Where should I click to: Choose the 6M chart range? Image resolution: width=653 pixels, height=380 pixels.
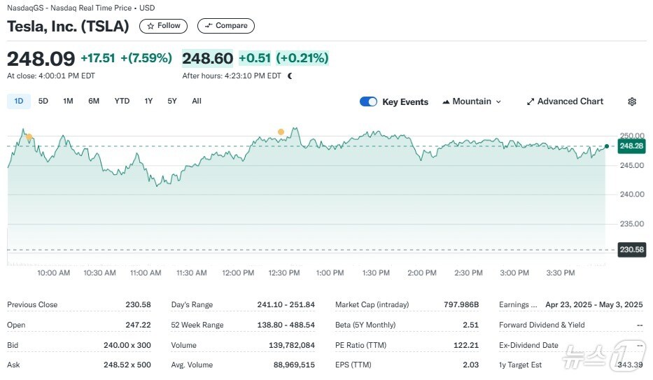point(94,101)
